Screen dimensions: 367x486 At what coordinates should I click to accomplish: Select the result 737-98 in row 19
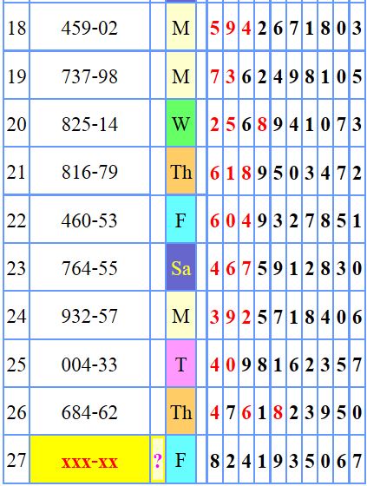point(89,76)
